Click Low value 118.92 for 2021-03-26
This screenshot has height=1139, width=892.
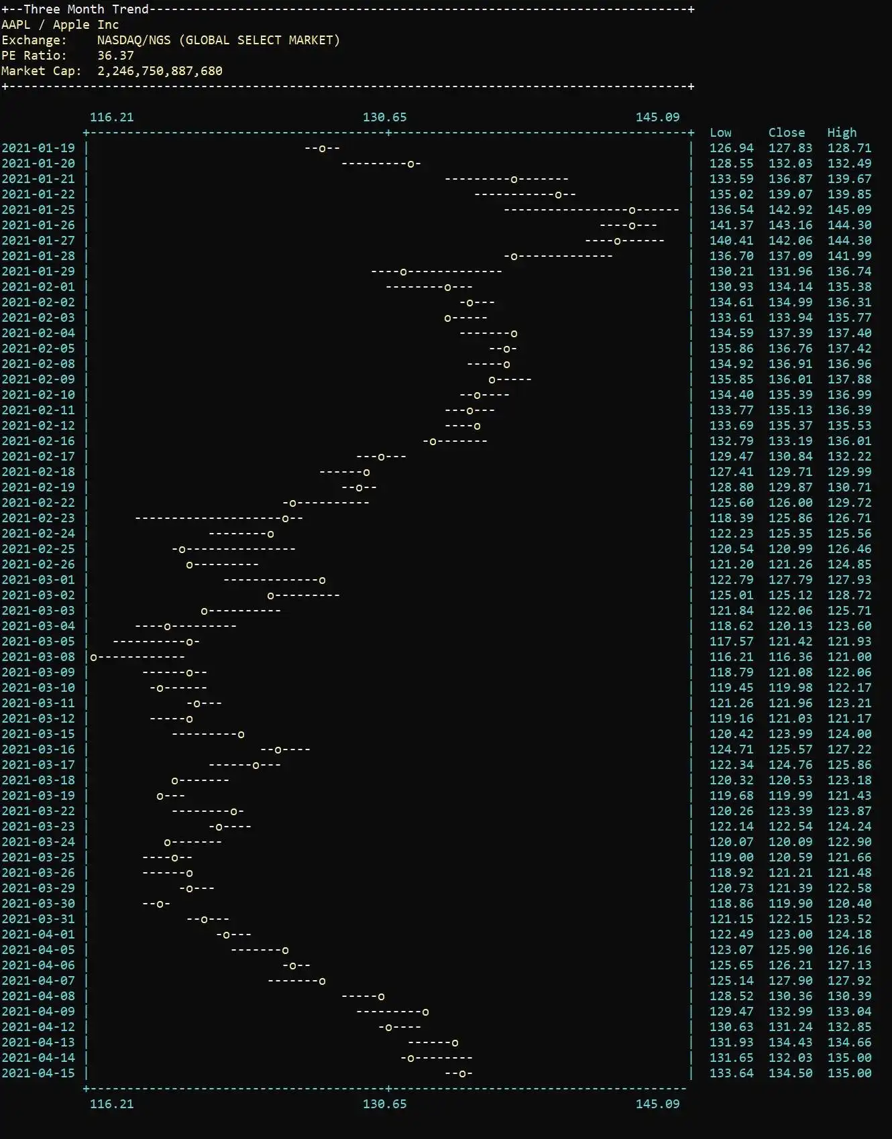(732, 873)
